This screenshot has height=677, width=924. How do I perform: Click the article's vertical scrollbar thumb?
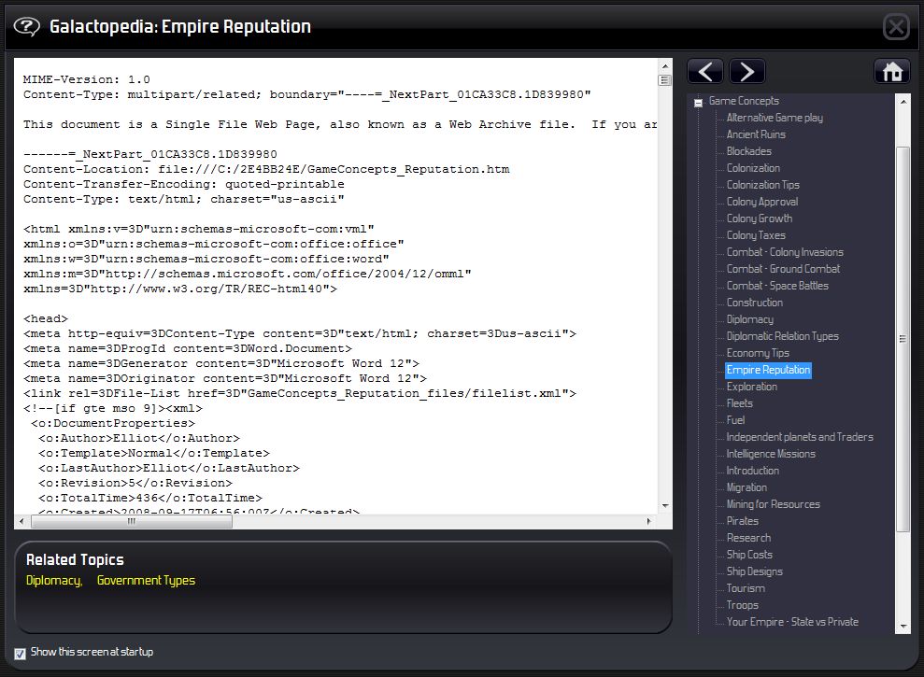(664, 80)
